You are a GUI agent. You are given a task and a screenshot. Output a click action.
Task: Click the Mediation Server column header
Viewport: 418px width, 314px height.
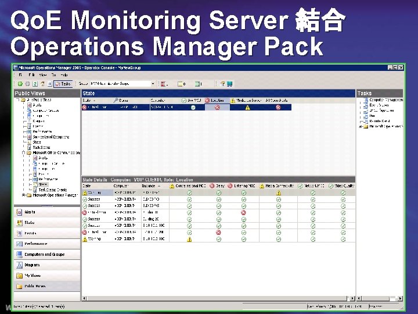pyautogui.click(x=247, y=101)
